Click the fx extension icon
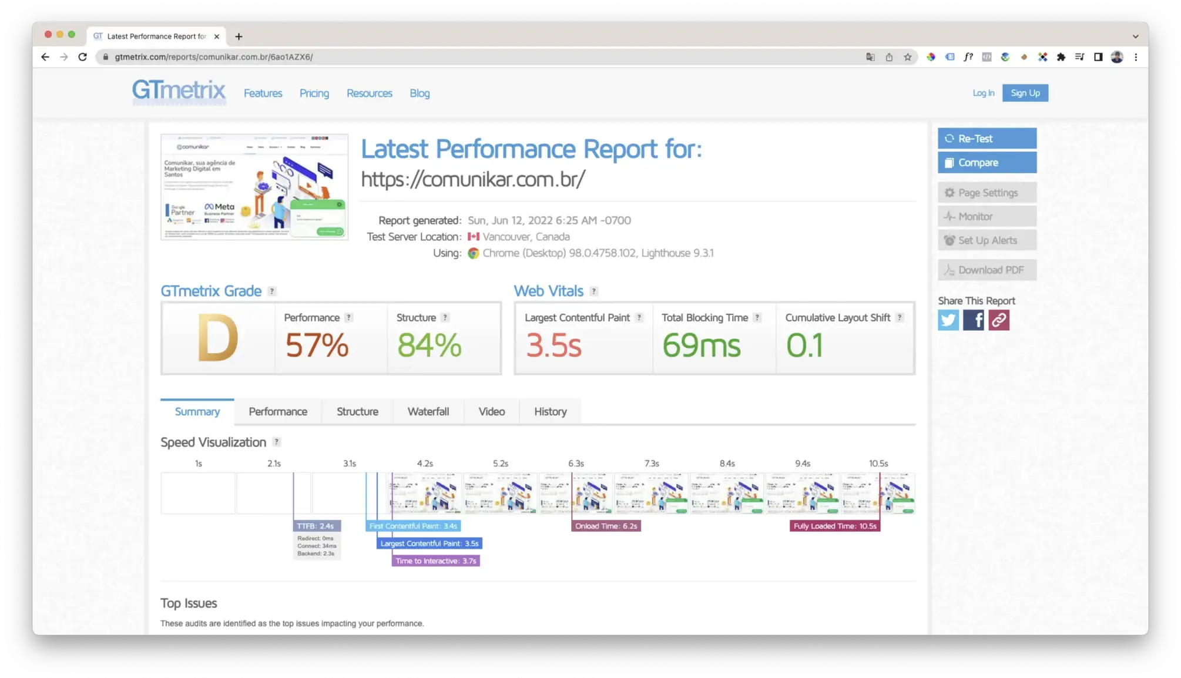Viewport: 1181px width, 678px height. [x=968, y=57]
